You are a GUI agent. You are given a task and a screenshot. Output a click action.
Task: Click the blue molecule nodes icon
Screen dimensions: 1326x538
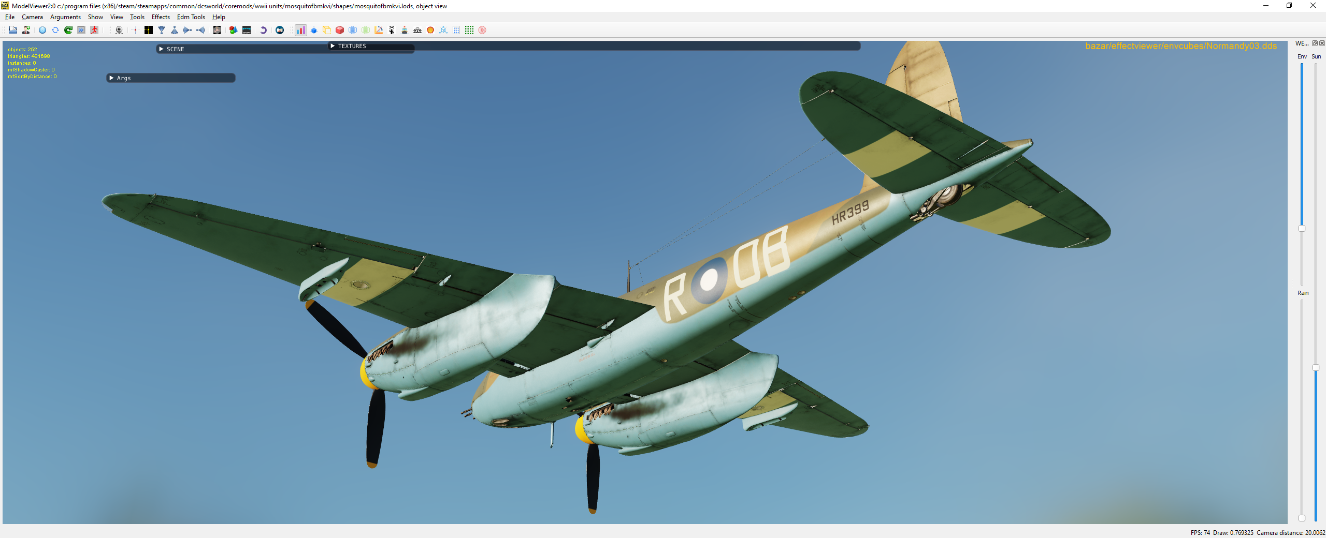click(x=443, y=30)
